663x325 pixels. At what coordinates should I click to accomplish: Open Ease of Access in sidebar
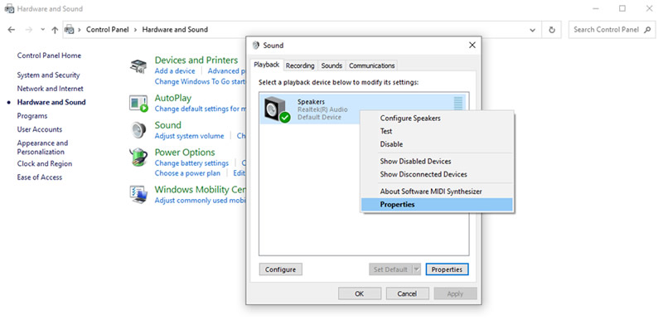coord(39,177)
